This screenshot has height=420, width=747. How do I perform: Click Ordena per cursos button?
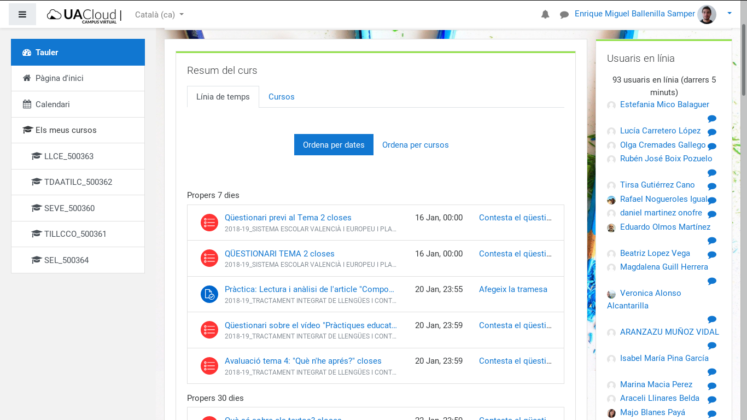click(415, 145)
